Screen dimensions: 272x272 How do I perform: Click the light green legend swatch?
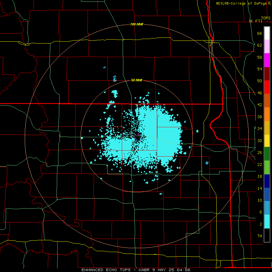coord(267,167)
